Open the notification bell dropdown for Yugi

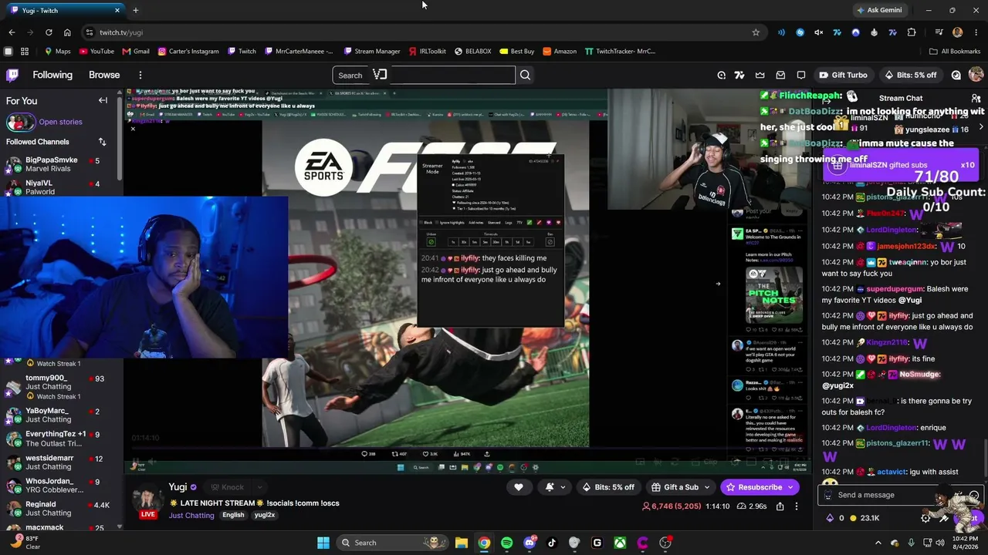[x=555, y=487]
